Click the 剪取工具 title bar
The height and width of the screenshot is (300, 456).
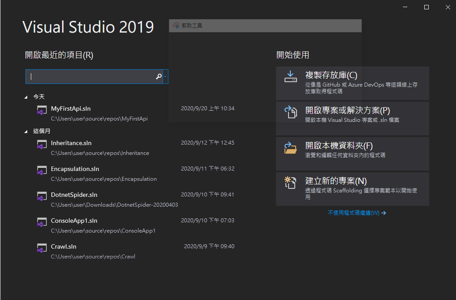[x=265, y=25]
